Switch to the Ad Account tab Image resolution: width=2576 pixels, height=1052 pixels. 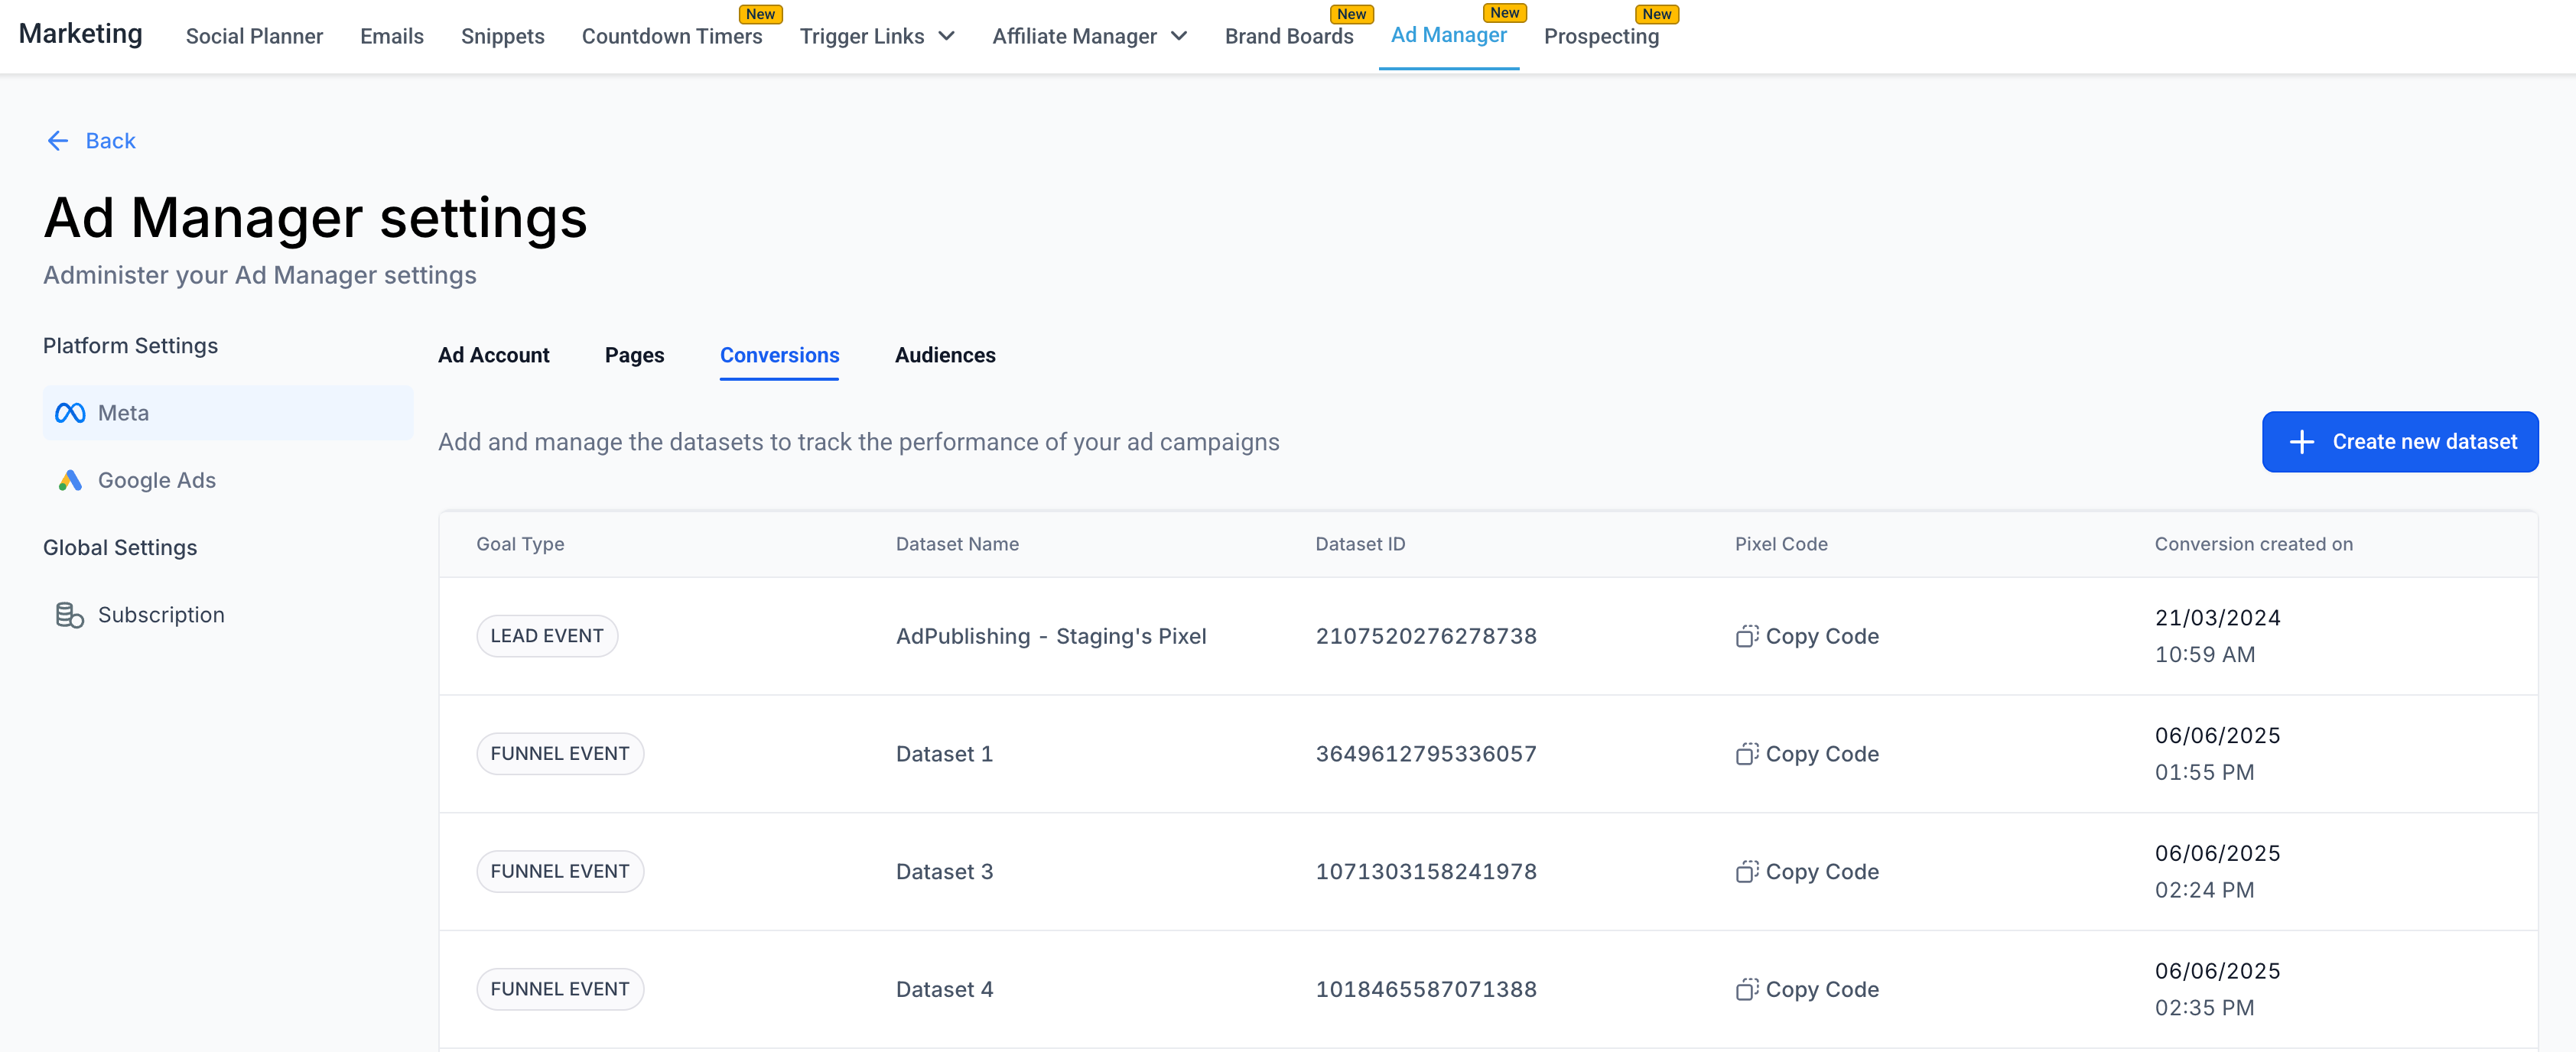click(494, 355)
